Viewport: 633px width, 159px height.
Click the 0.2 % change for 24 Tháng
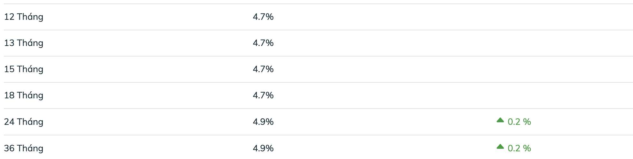pyautogui.click(x=519, y=122)
